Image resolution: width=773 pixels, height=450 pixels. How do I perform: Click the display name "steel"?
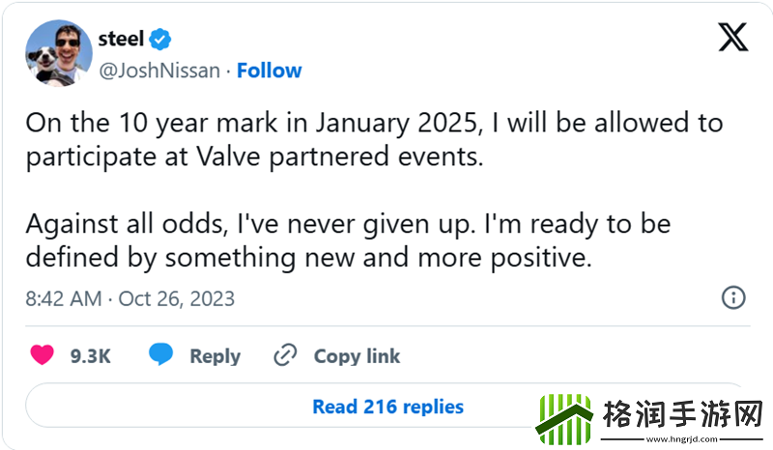pos(121,39)
